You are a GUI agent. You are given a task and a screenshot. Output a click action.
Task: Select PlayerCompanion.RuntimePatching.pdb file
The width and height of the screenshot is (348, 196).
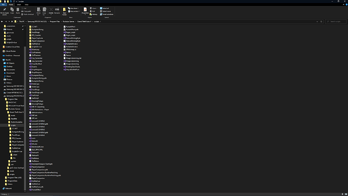tap(45, 175)
